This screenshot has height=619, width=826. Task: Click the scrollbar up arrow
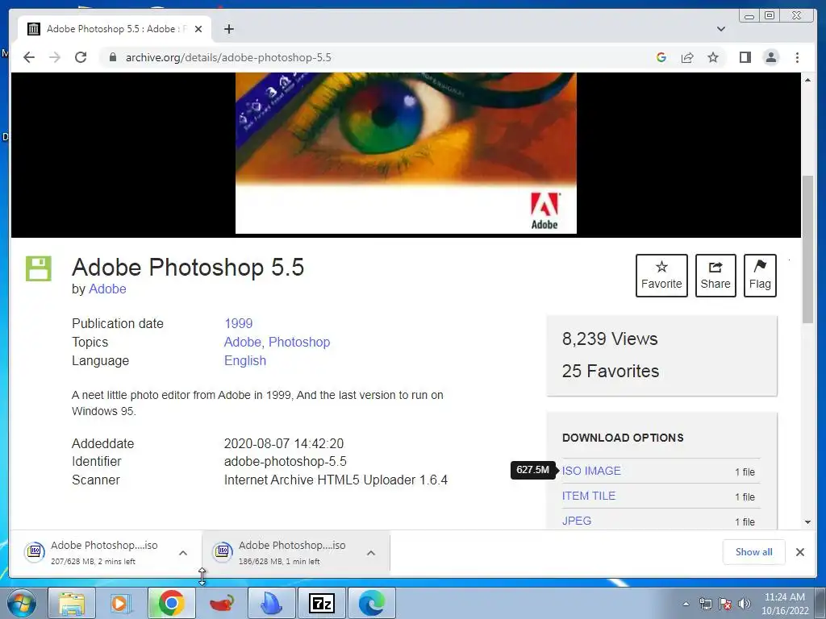807,80
